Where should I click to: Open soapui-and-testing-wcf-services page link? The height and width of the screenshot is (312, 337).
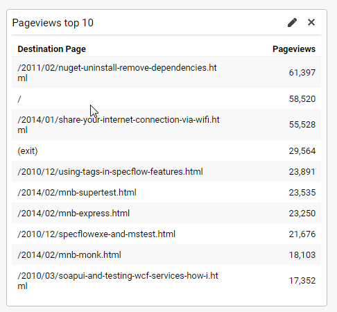[x=118, y=281]
